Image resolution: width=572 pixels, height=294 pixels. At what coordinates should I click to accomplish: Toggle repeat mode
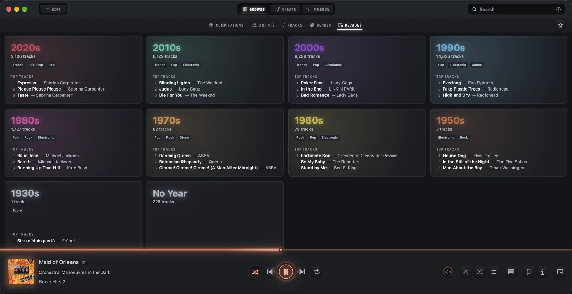317,272
